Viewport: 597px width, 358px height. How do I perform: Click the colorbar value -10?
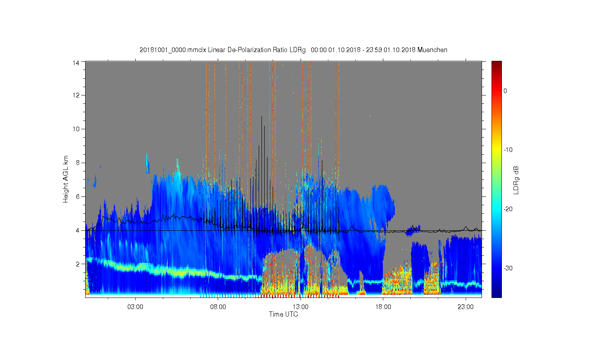pyautogui.click(x=508, y=150)
